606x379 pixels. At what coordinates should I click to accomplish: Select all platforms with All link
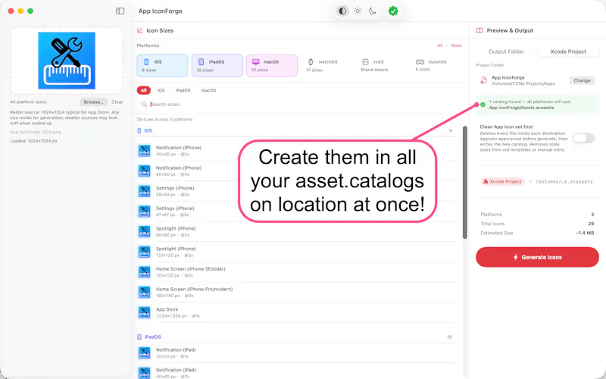click(x=440, y=45)
